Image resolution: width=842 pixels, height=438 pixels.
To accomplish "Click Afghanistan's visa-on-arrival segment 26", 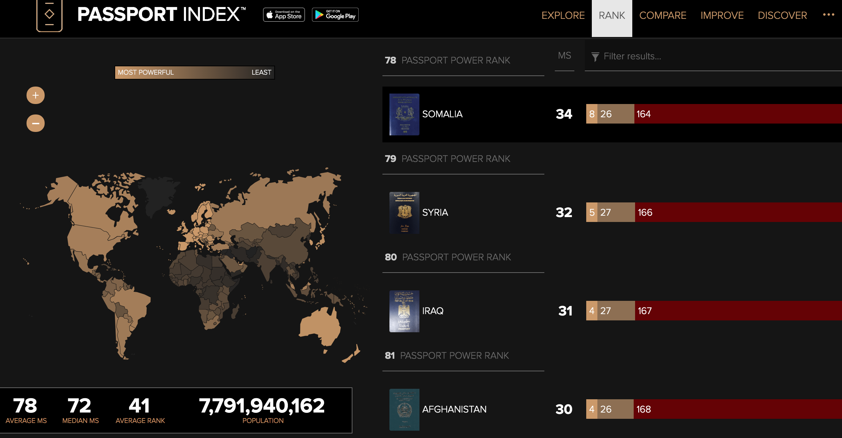I will tap(616, 409).
